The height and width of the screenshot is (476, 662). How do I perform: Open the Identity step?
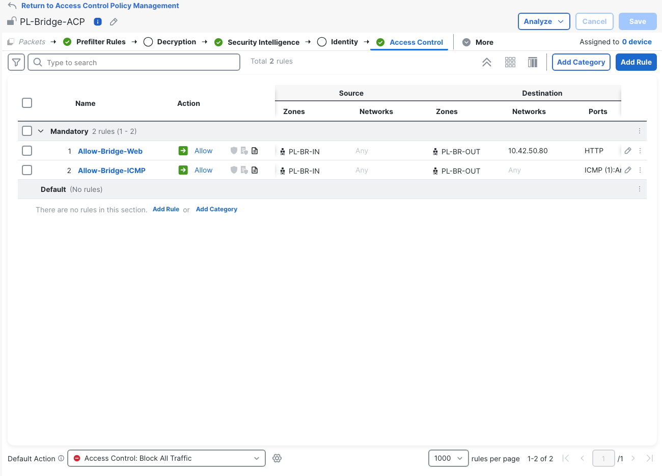pyautogui.click(x=338, y=42)
